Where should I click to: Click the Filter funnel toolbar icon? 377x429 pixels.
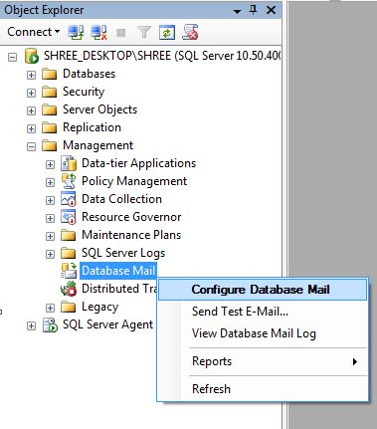(144, 33)
